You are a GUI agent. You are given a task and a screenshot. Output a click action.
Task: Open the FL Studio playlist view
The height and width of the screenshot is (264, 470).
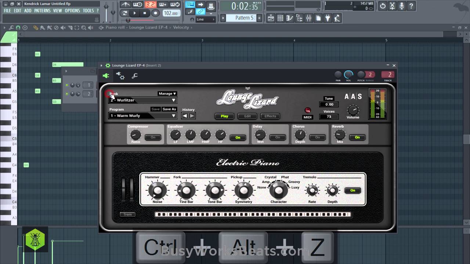pyautogui.click(x=271, y=18)
